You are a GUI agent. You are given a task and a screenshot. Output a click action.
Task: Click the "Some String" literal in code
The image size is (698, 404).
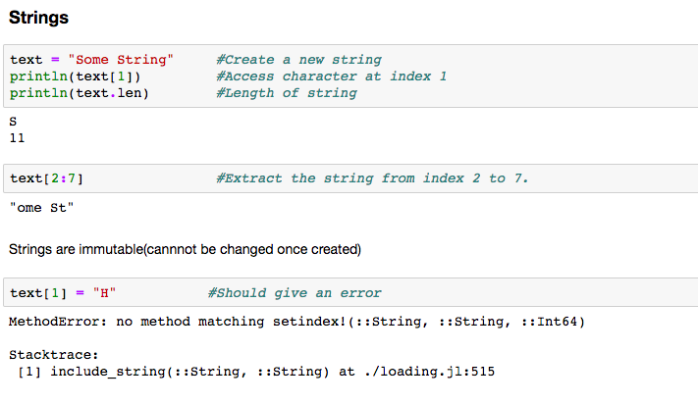121,60
